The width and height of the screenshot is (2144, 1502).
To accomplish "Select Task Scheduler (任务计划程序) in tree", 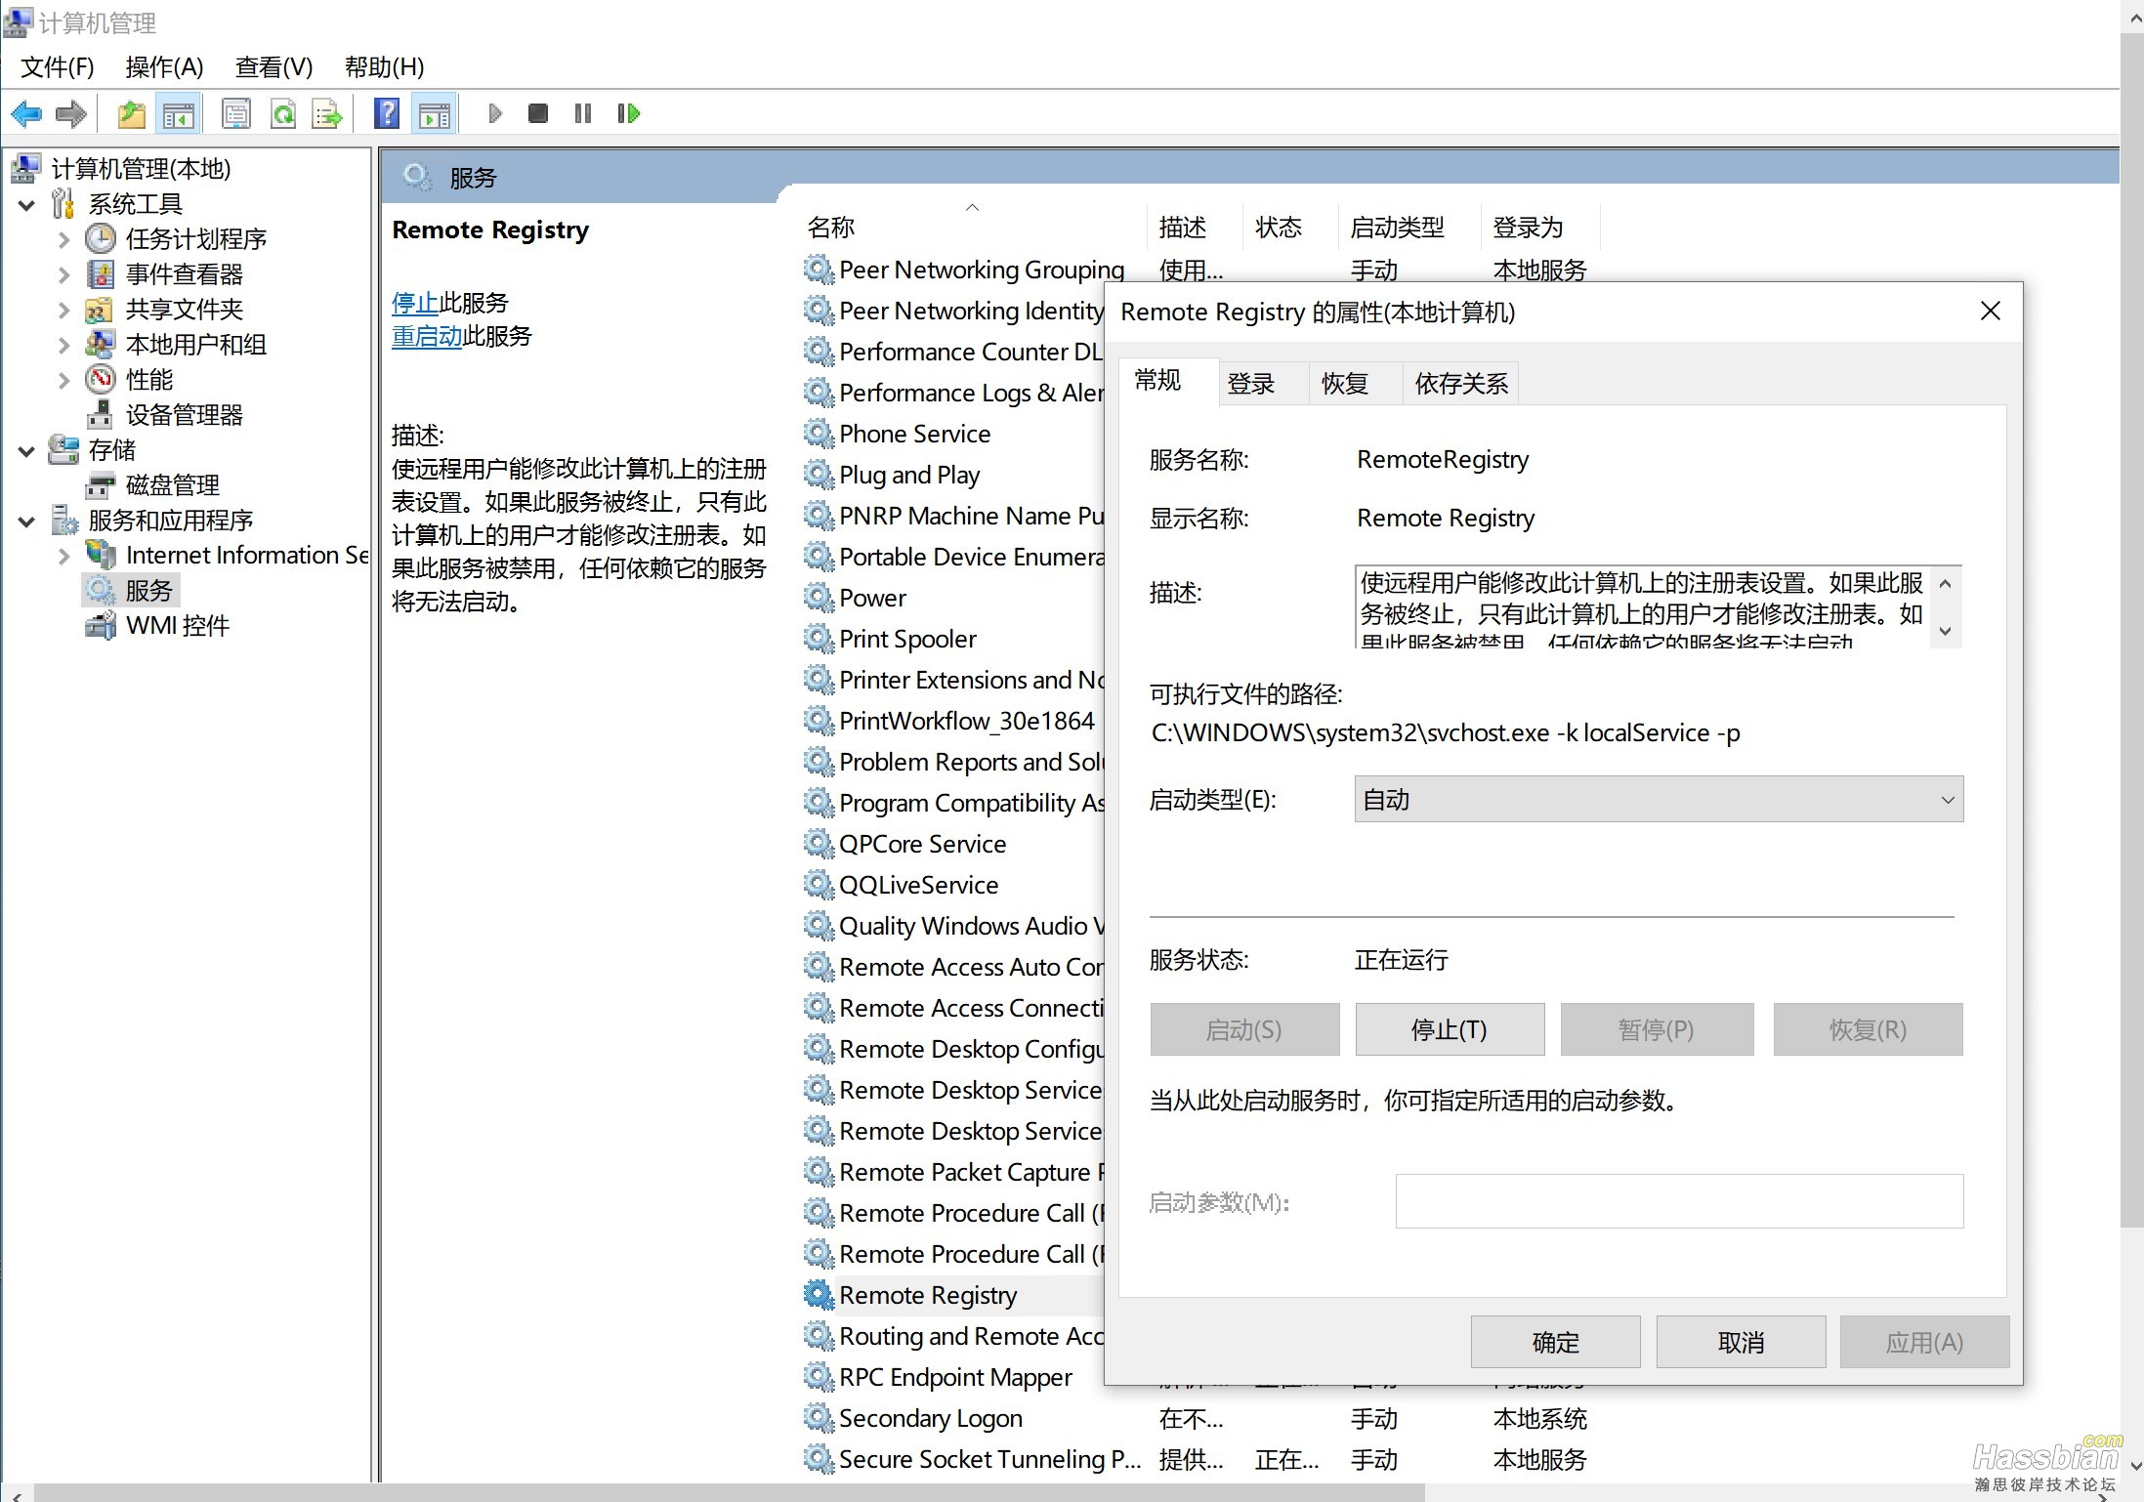I will tap(195, 239).
